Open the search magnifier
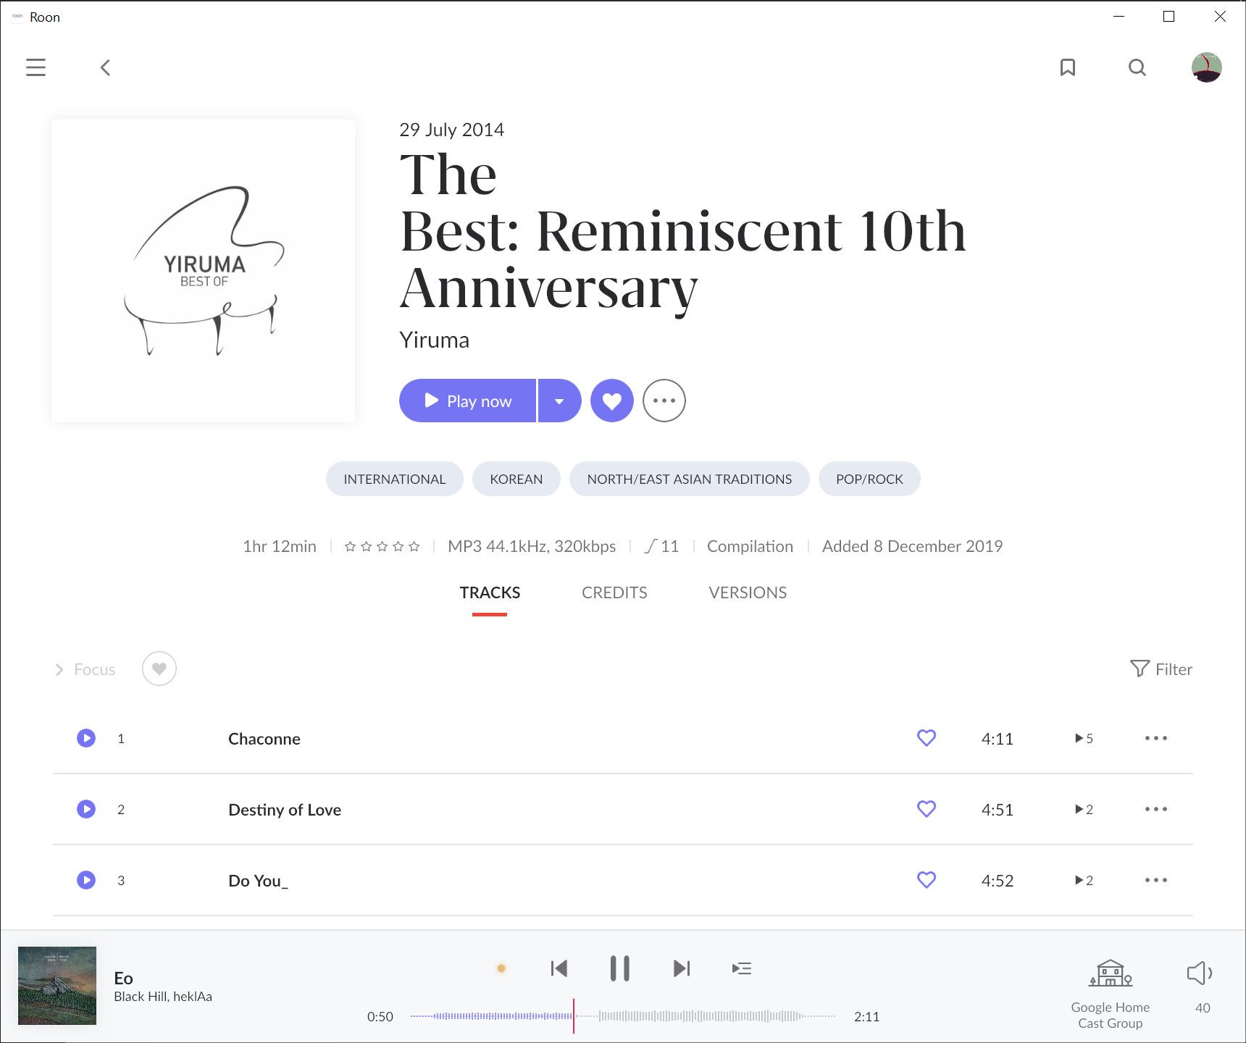 (x=1137, y=67)
